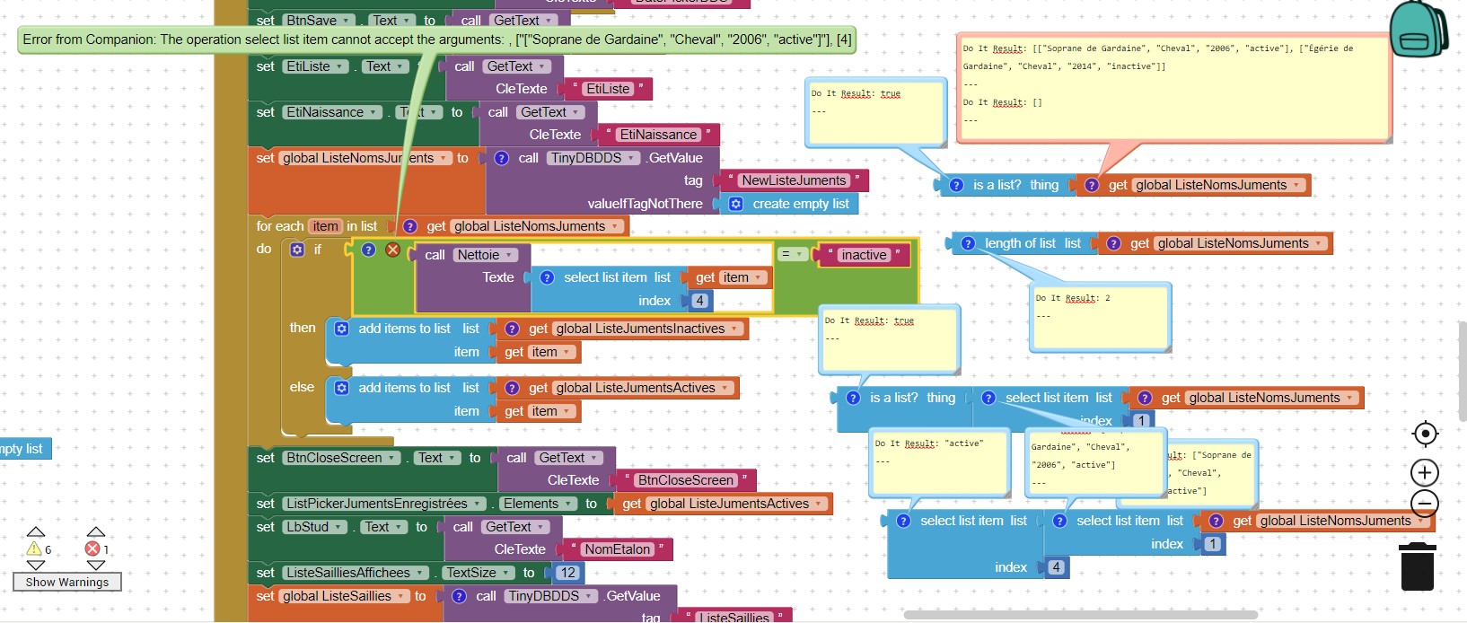Go to previous error with up arrow
Screen dimensions: 1467x623
96,531
